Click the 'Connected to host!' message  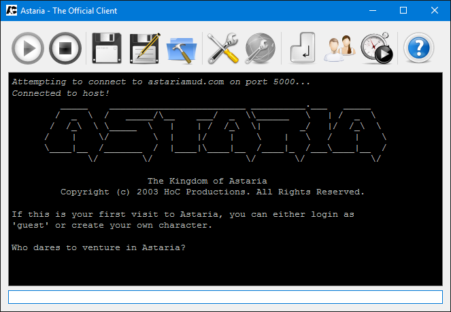click(61, 93)
